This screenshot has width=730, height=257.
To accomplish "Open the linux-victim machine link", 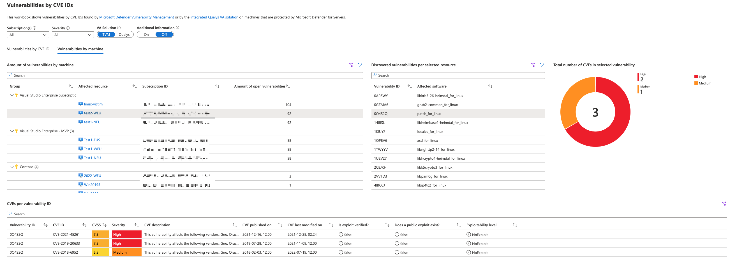I will (93, 104).
